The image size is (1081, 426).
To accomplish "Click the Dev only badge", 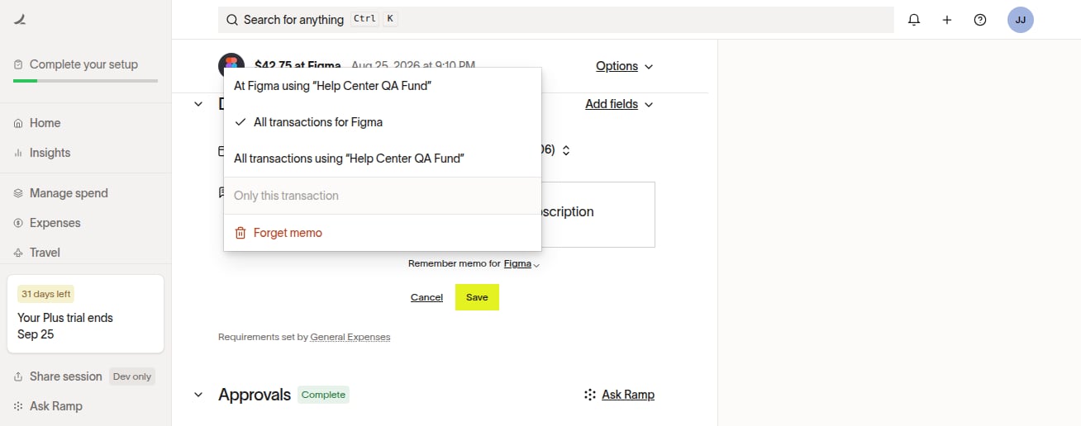I will 132,376.
